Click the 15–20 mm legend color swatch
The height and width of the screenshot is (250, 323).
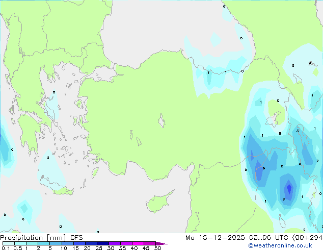pos(79,243)
